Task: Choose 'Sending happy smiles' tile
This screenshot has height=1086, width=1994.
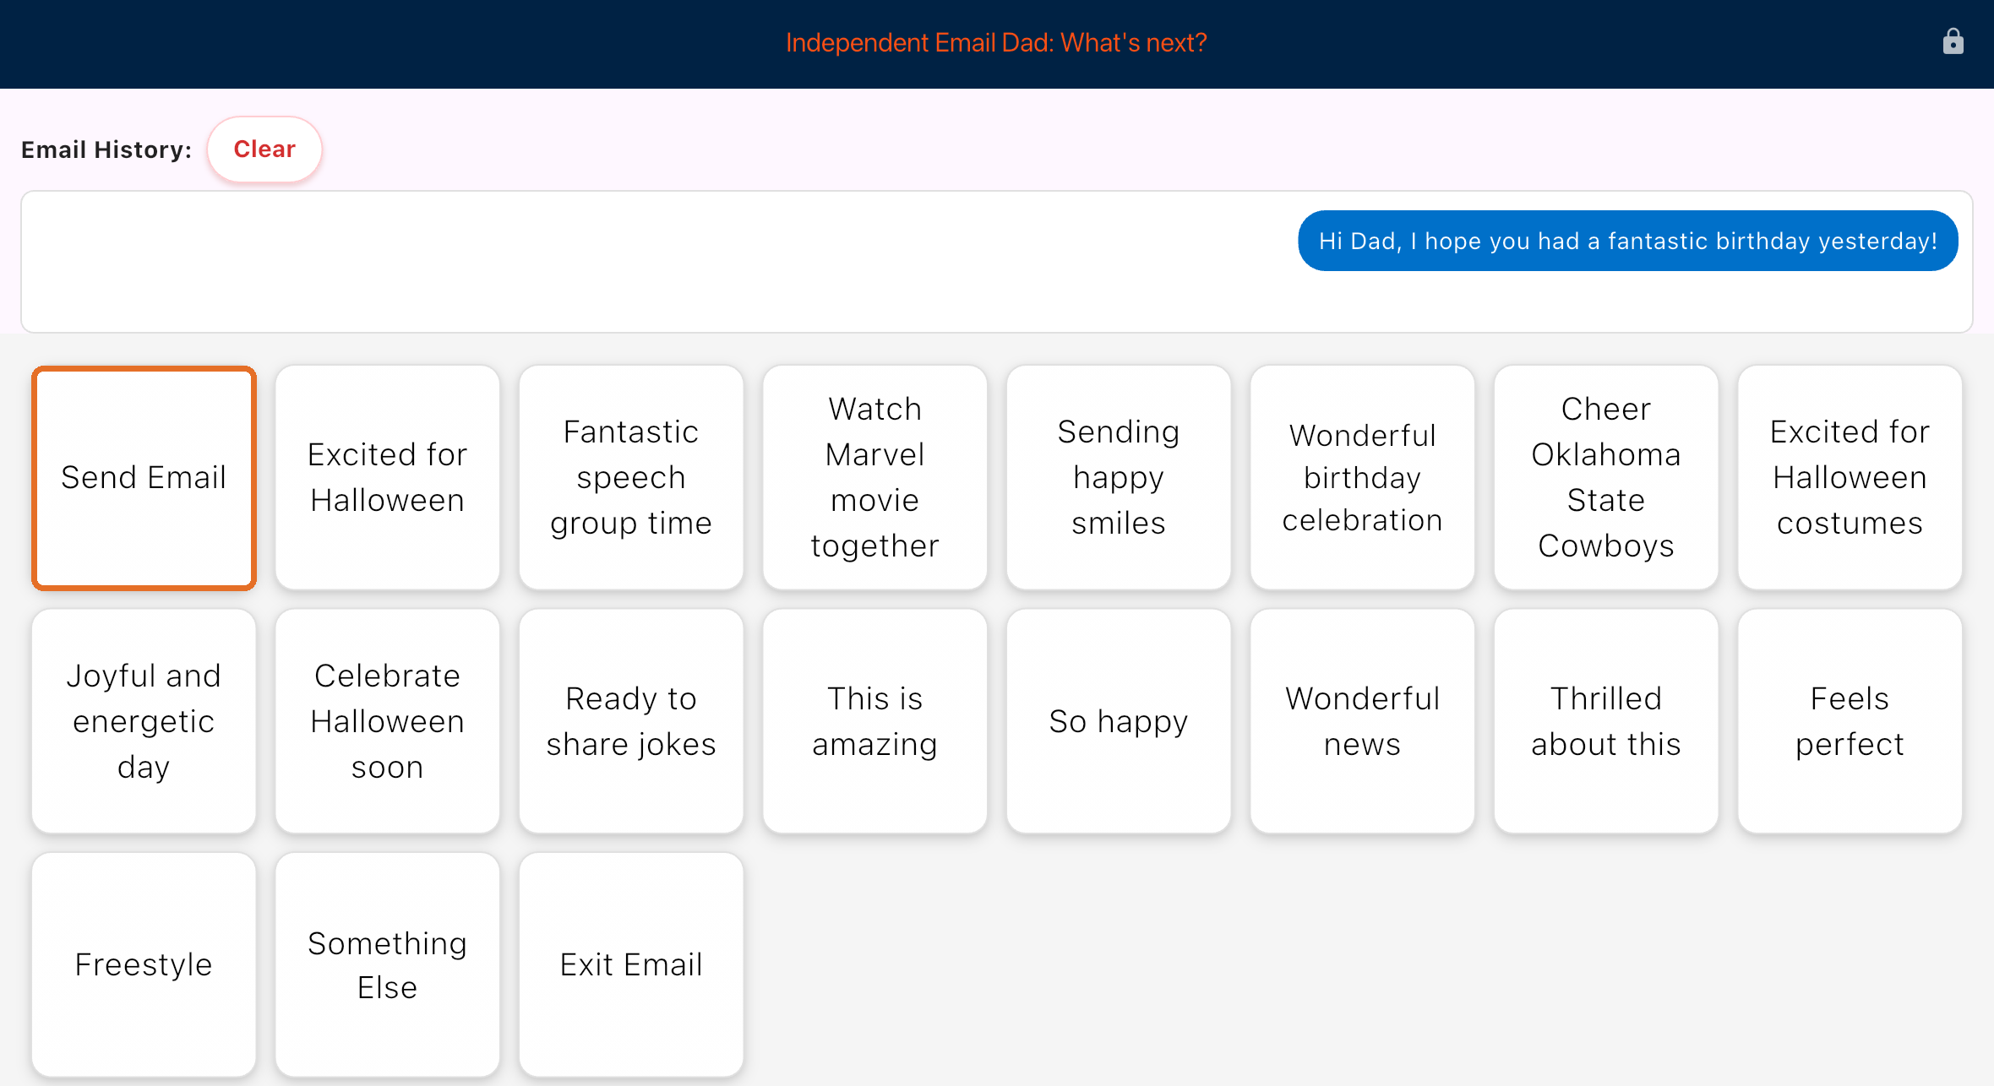Action: tap(1119, 478)
